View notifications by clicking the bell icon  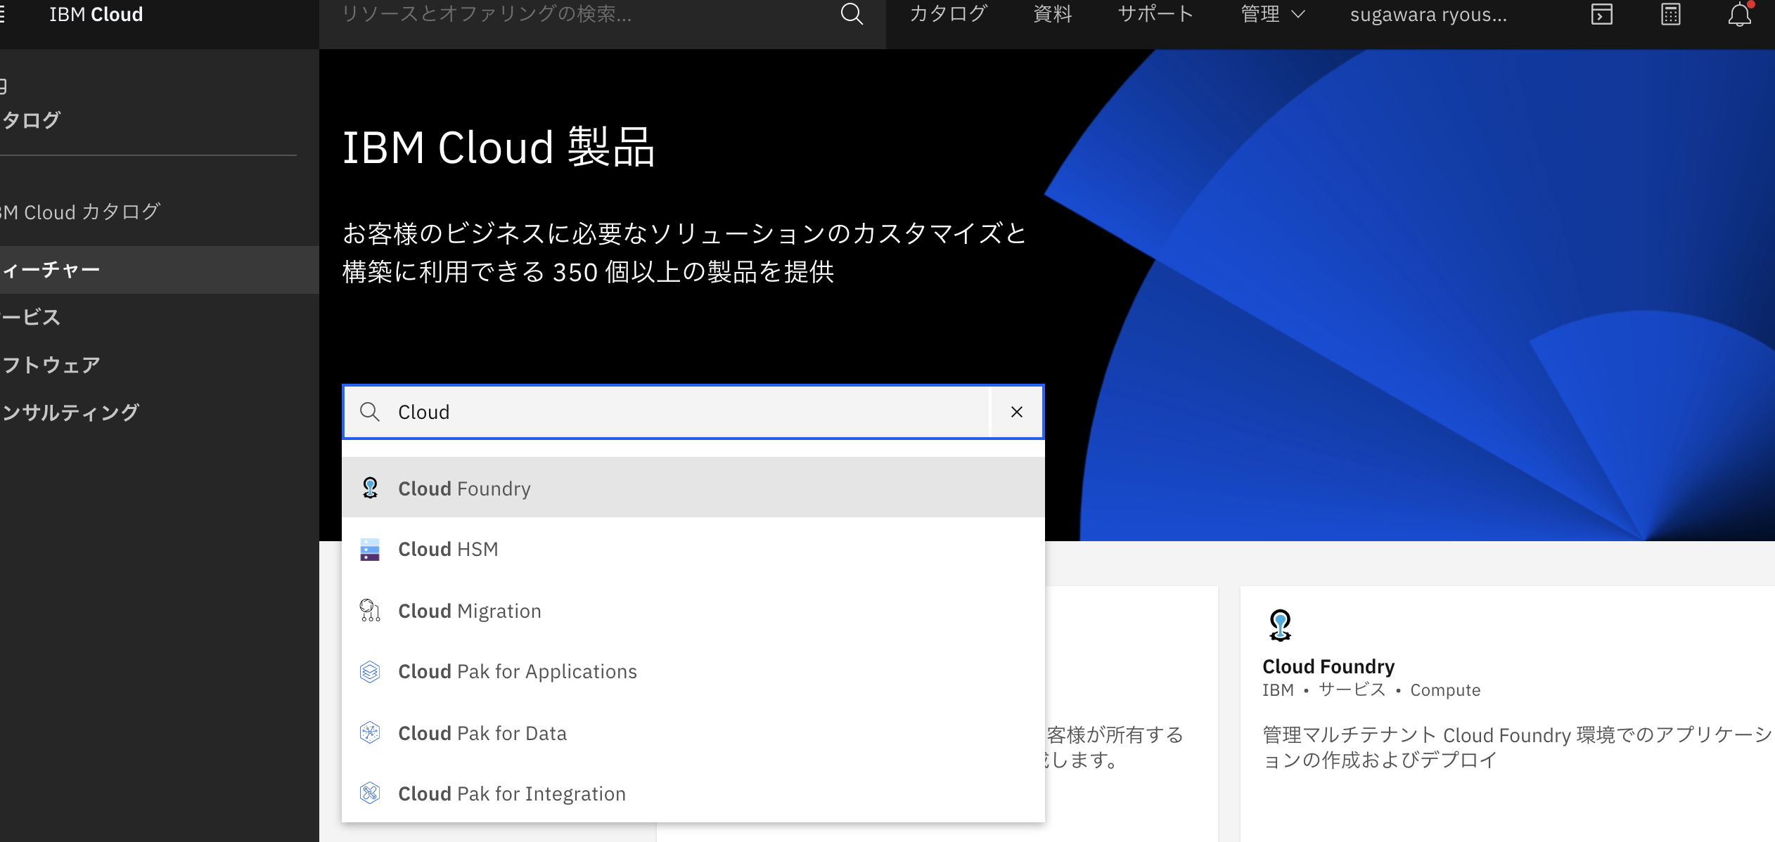click(x=1739, y=14)
